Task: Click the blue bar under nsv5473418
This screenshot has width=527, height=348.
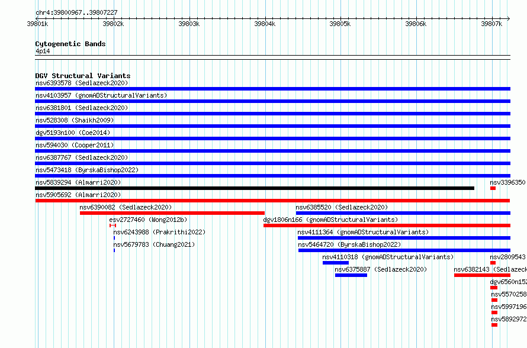Action: point(272,176)
